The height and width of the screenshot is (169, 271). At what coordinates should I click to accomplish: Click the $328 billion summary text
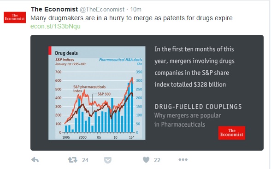click(x=194, y=67)
